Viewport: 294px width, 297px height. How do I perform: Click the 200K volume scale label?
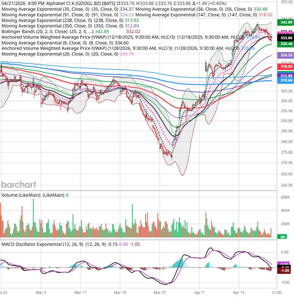(x=285, y=224)
